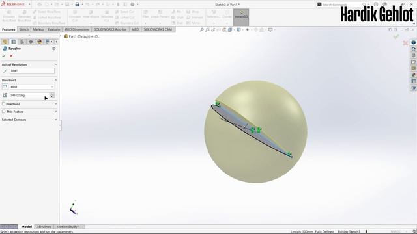The width and height of the screenshot is (417, 234).
Task: Open the PropertyManager tab icon
Action: (14, 42)
